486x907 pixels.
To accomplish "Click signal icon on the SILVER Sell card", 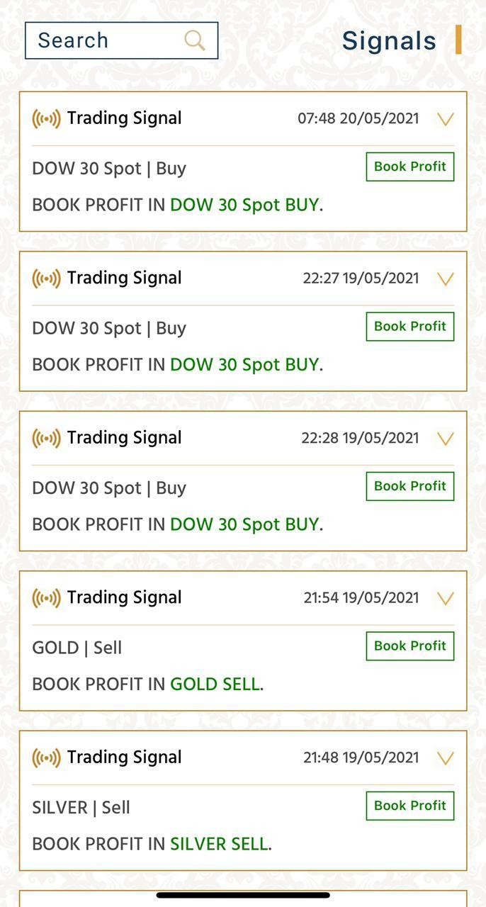I will [x=47, y=758].
